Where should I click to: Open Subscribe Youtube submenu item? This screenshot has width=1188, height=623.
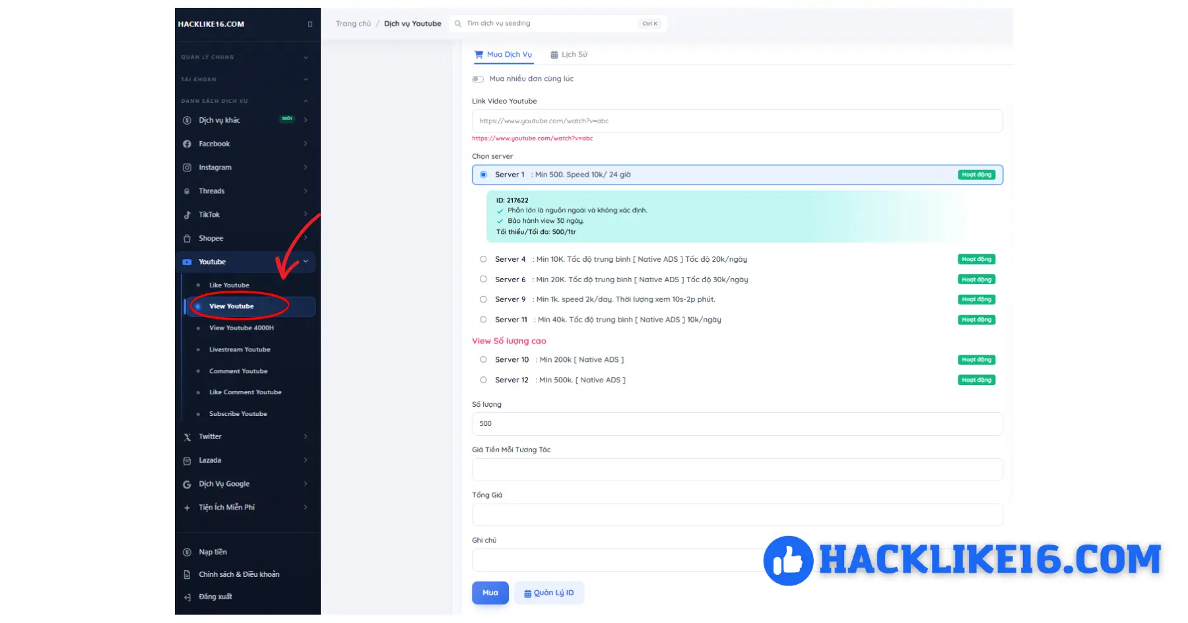[x=238, y=415]
